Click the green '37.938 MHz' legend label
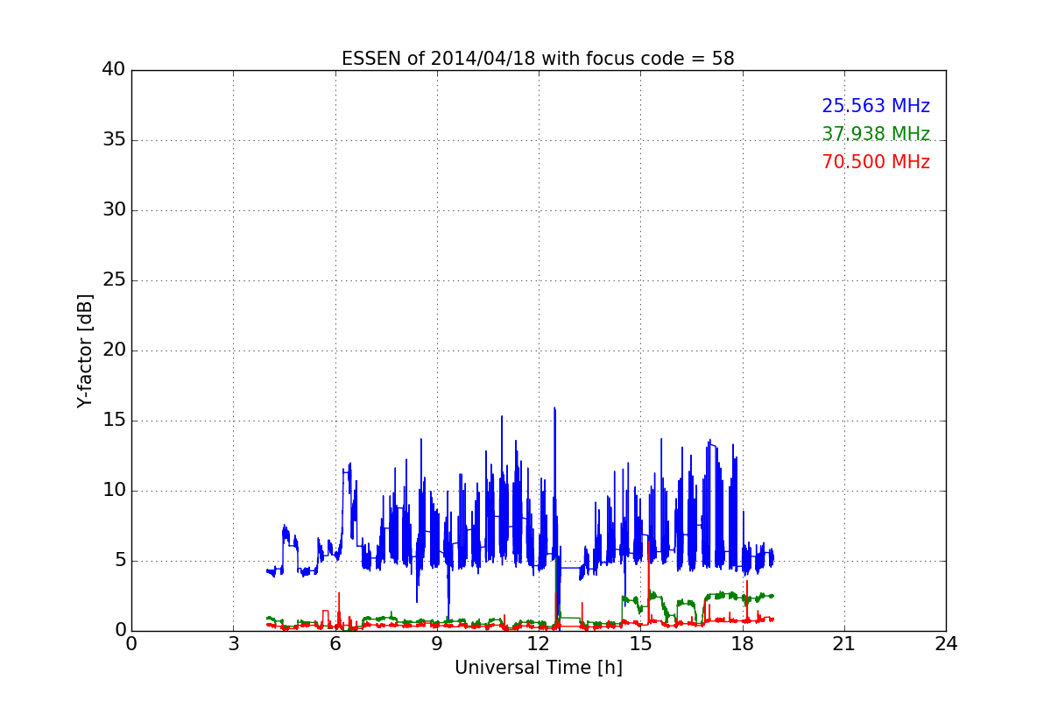The width and height of the screenshot is (1051, 701). (x=876, y=134)
